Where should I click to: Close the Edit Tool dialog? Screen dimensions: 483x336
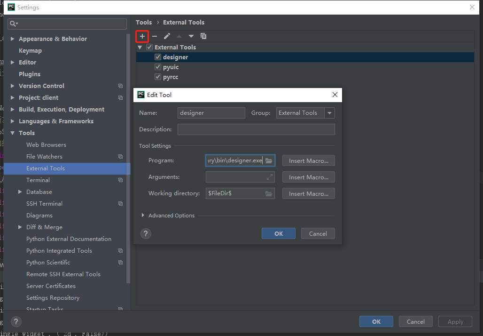tap(335, 95)
